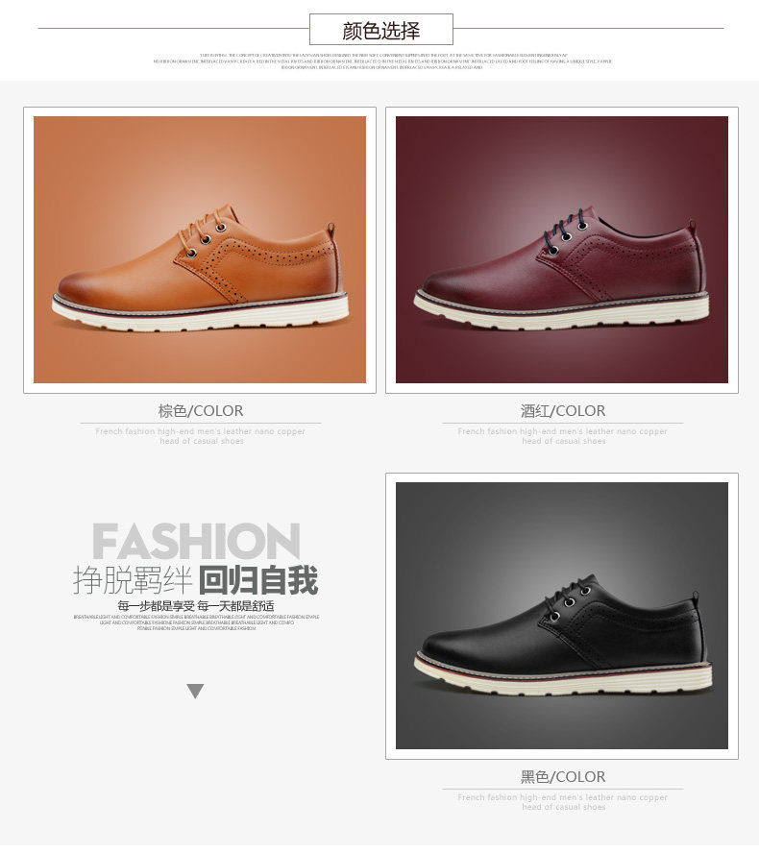Select the 棕色/COLOR label
Screen dimensions: 759x853
(x=200, y=411)
